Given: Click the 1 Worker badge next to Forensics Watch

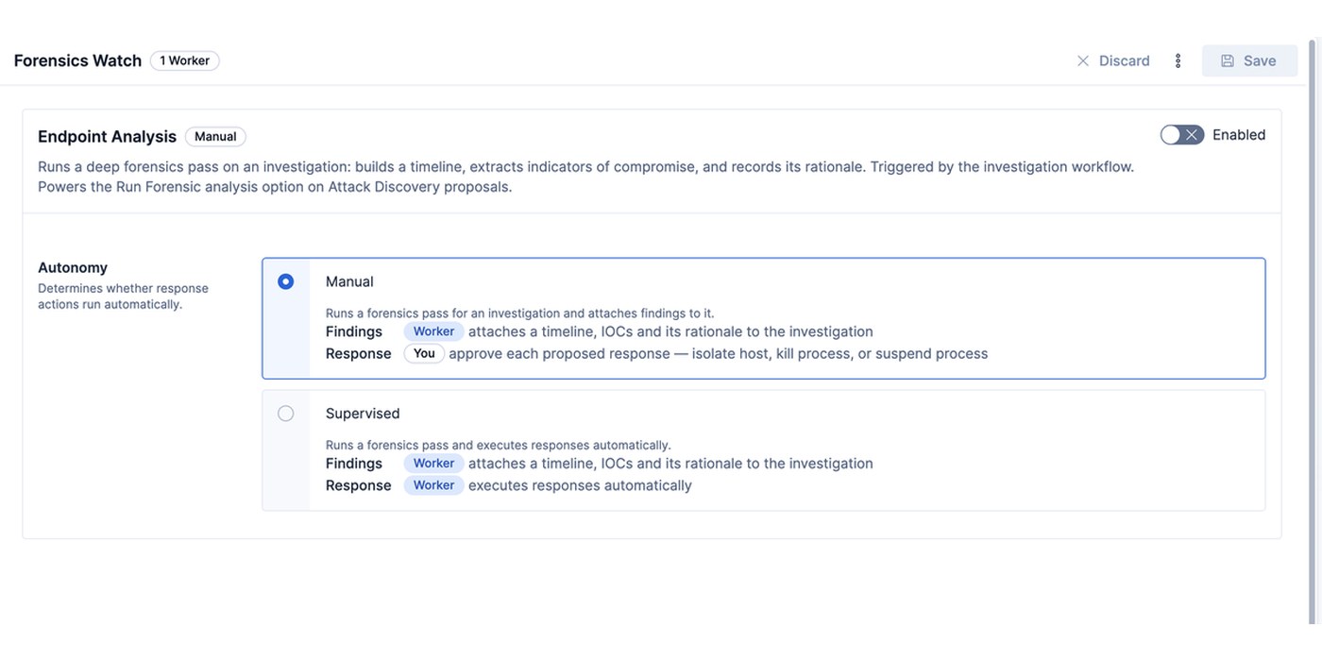Looking at the screenshot, I should (185, 60).
